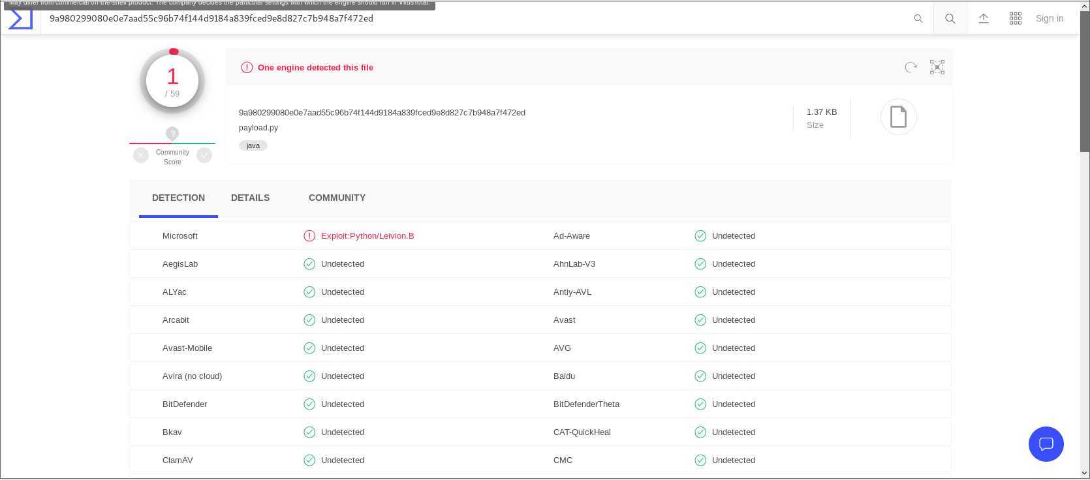
Task: Click the Sign in link
Action: coord(1050,19)
